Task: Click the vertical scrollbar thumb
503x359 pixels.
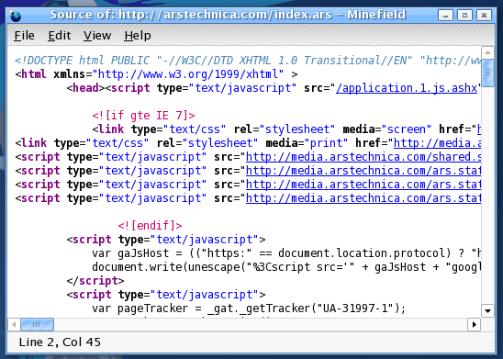Action: [487, 73]
